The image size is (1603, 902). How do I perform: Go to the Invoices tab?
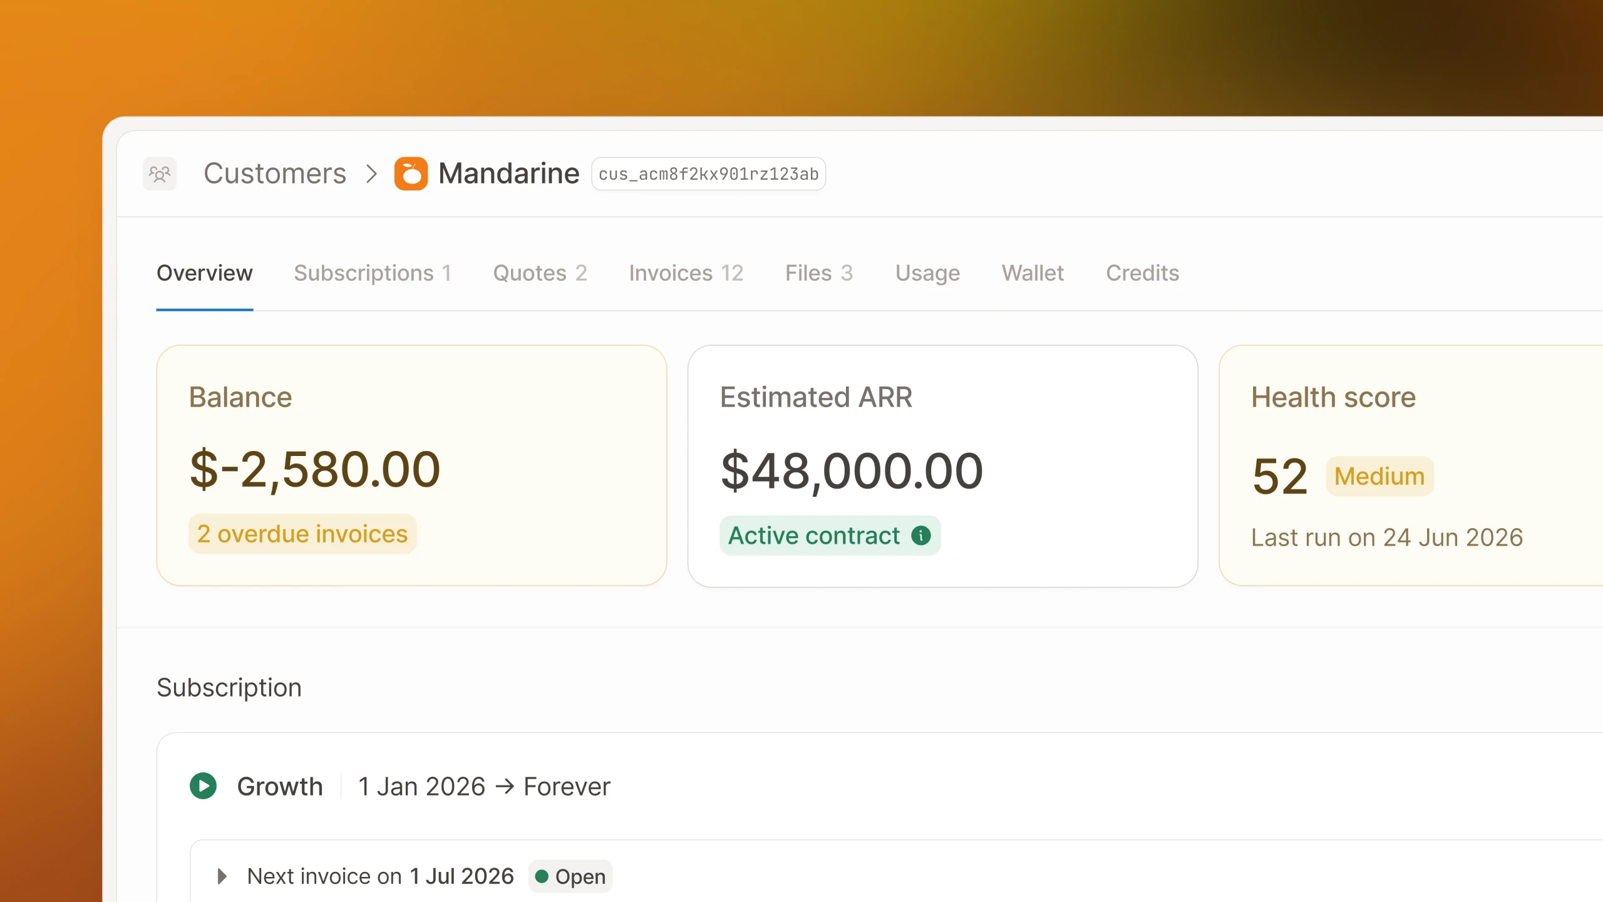[x=686, y=273]
